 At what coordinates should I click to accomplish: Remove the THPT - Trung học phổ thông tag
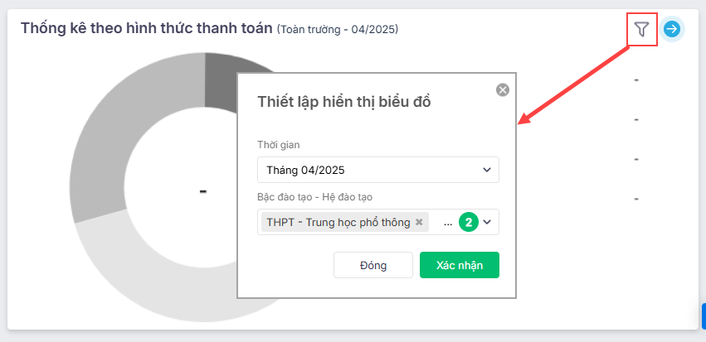click(x=419, y=222)
